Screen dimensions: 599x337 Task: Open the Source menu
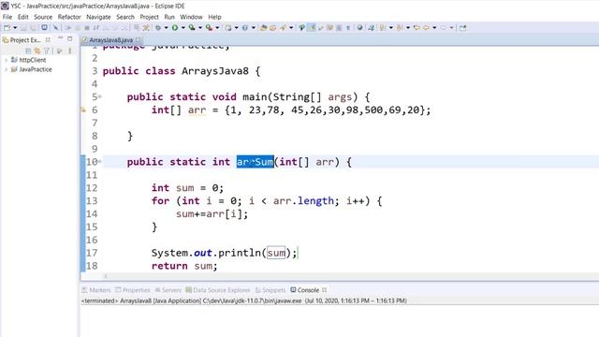point(43,17)
